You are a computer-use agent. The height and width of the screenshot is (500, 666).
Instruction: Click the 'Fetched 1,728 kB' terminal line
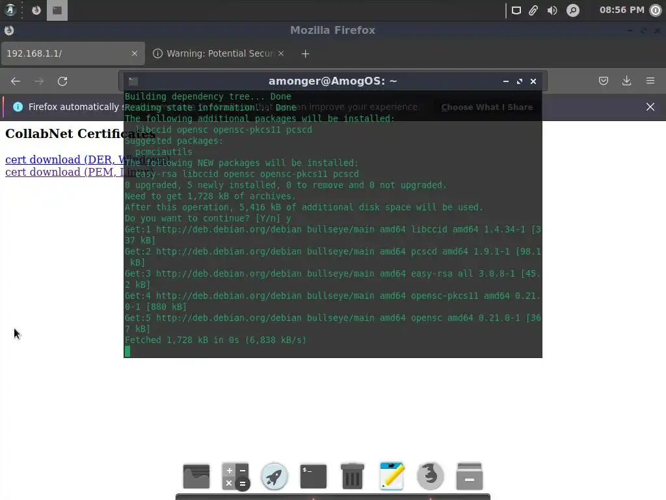[215, 340]
